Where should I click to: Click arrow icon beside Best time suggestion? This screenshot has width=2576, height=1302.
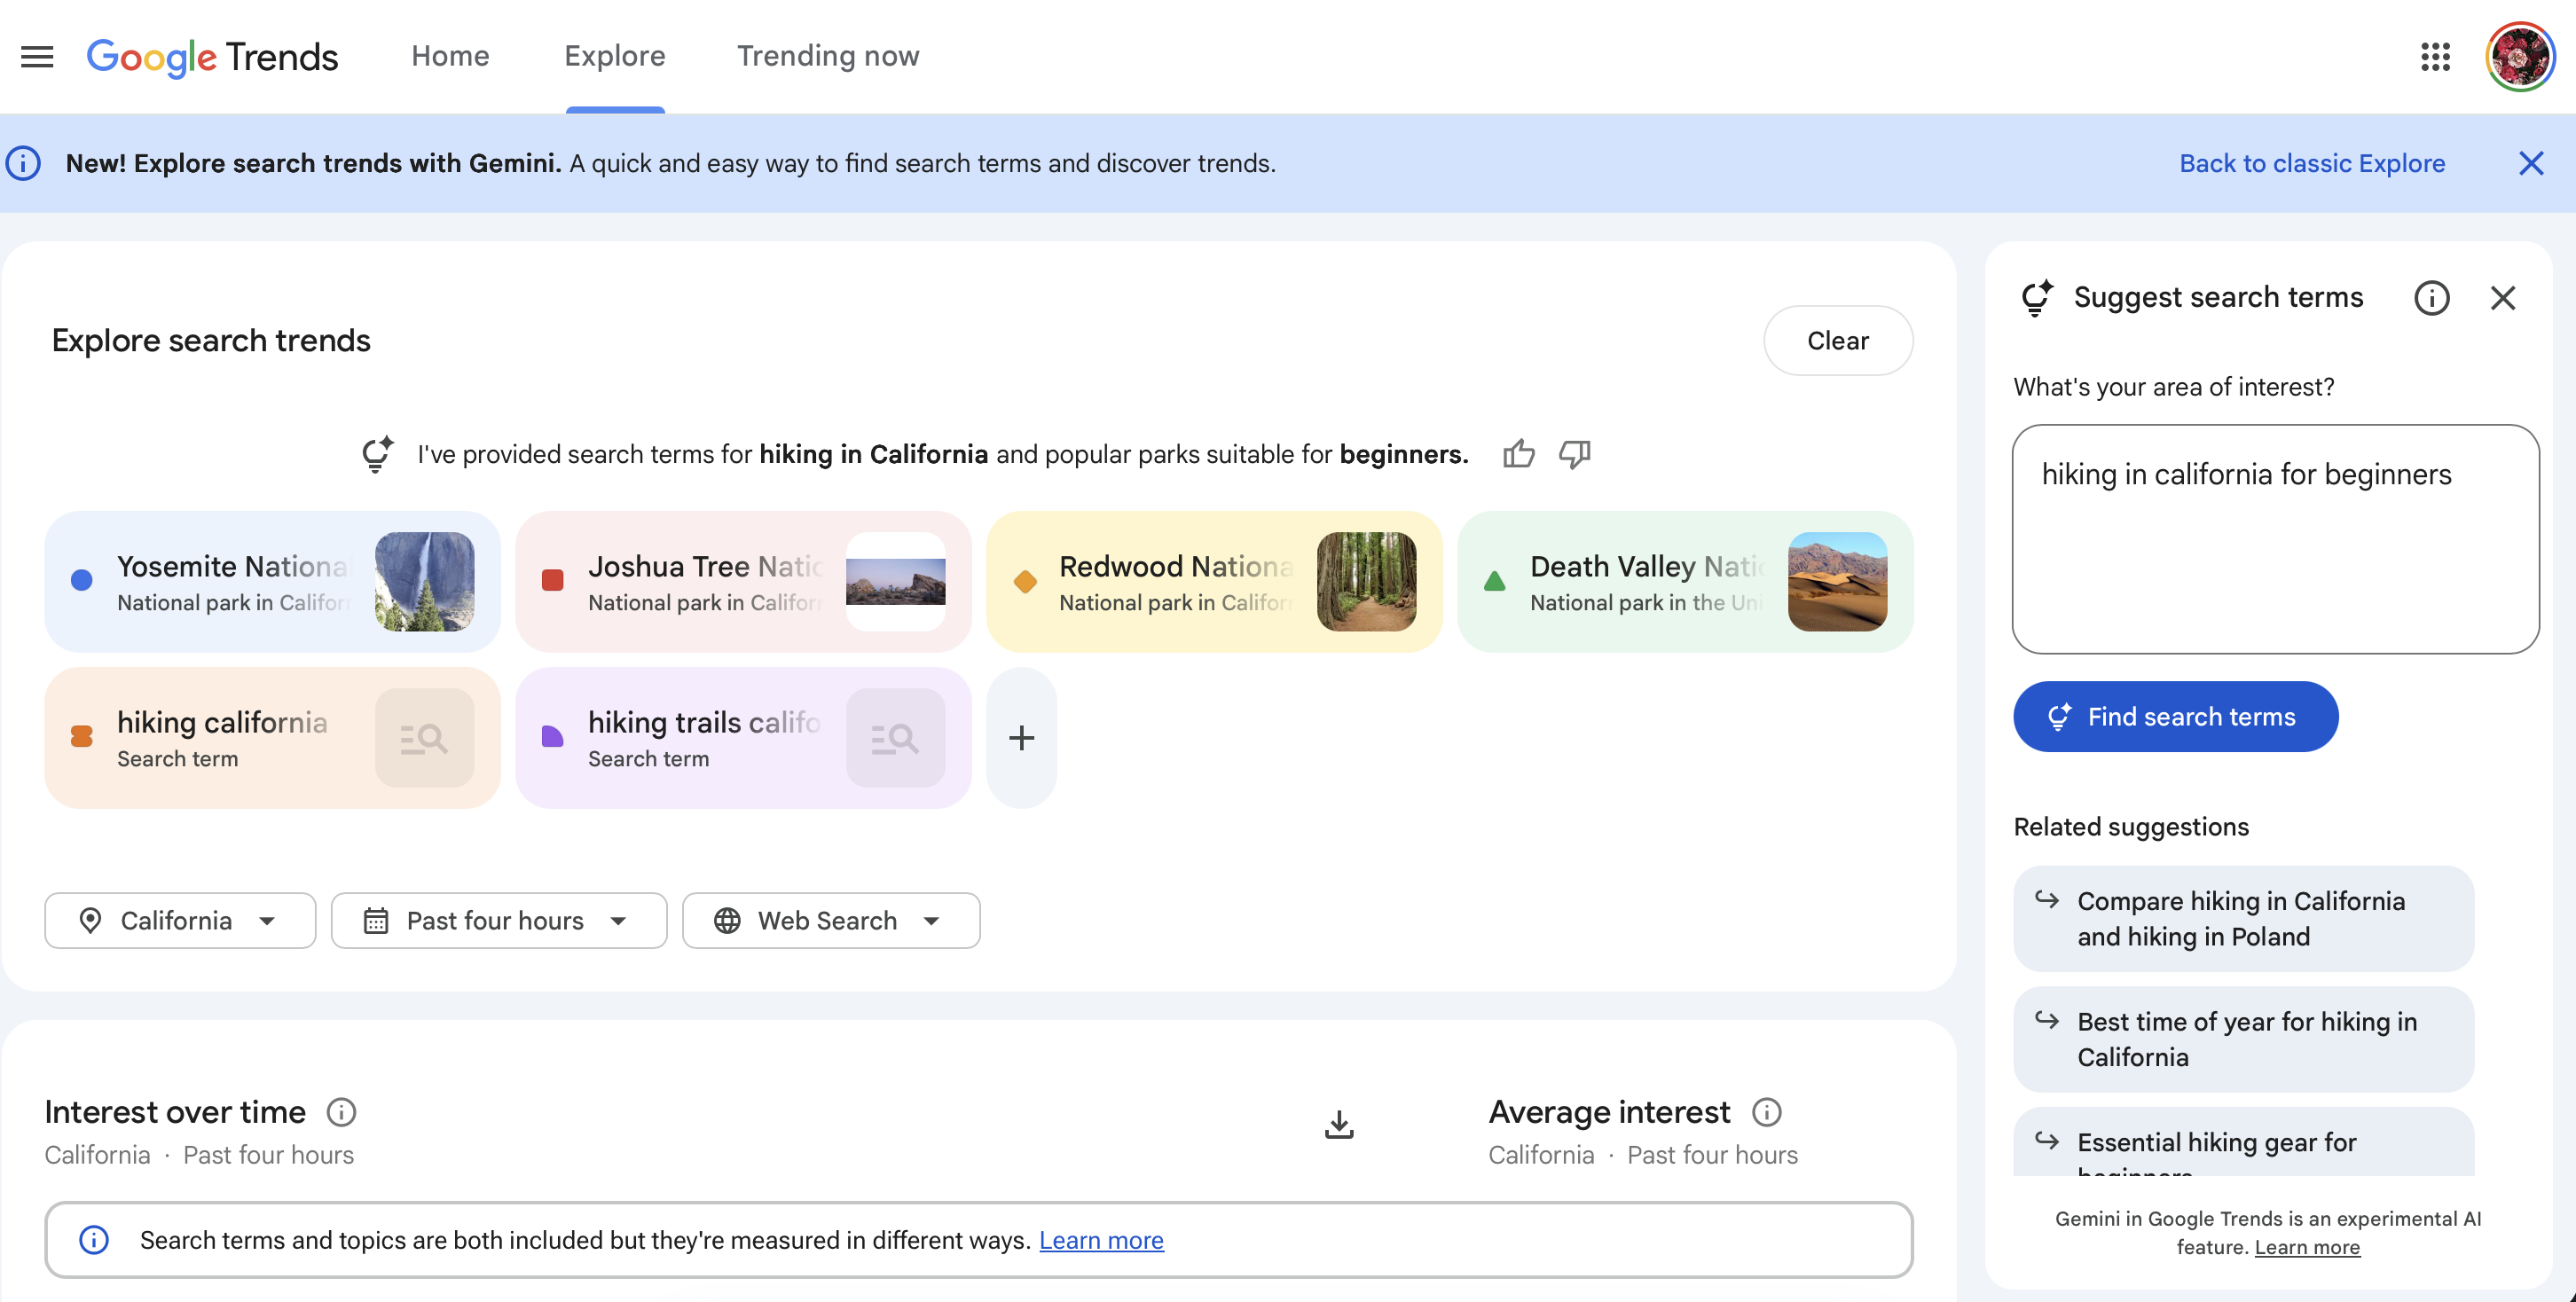point(2047,1020)
